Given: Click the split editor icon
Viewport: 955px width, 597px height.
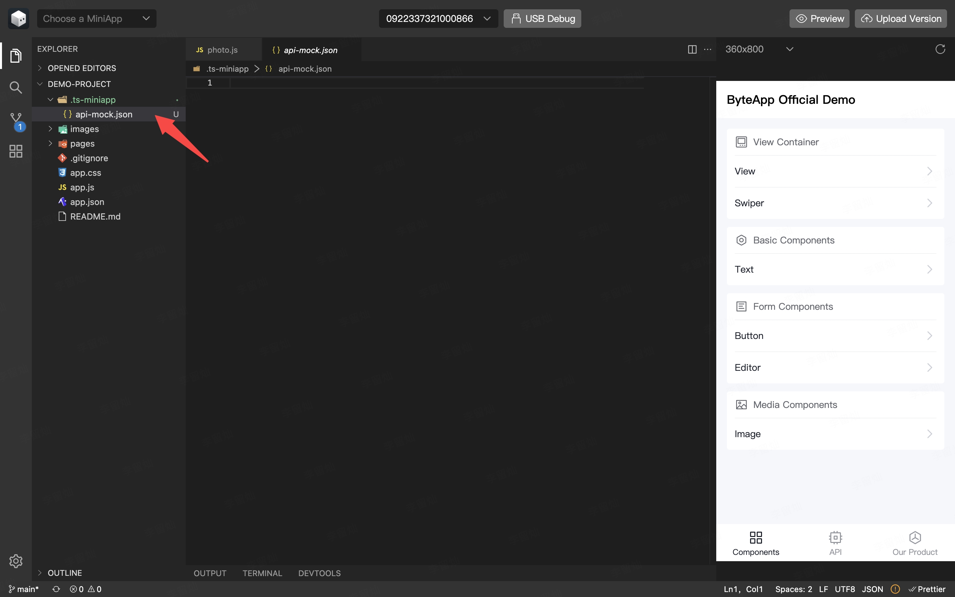Looking at the screenshot, I should 692,49.
